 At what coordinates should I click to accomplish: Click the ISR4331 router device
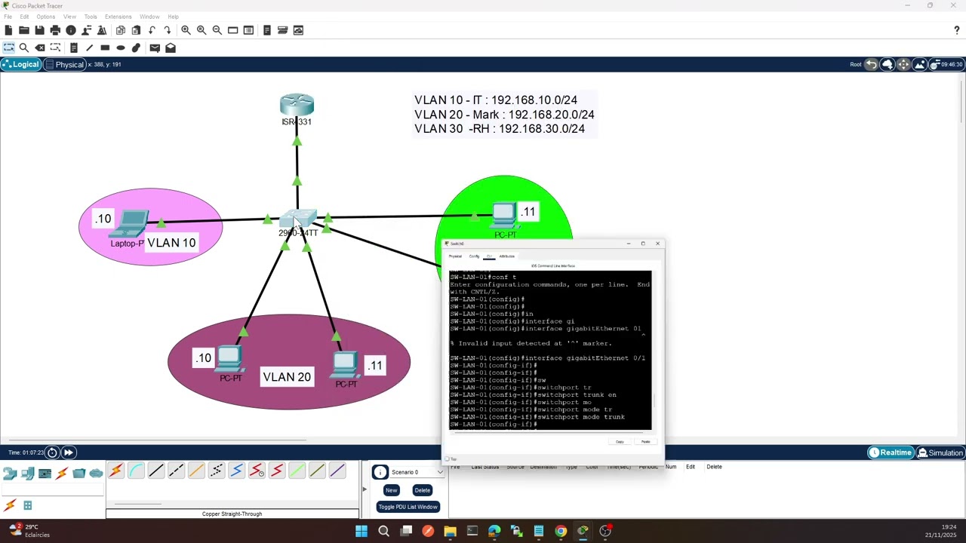point(297,106)
